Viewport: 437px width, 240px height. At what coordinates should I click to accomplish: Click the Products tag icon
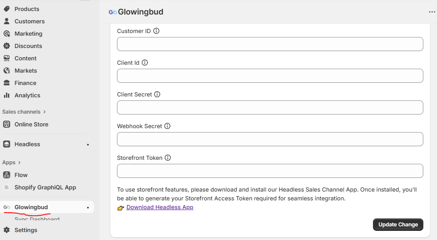[7, 9]
